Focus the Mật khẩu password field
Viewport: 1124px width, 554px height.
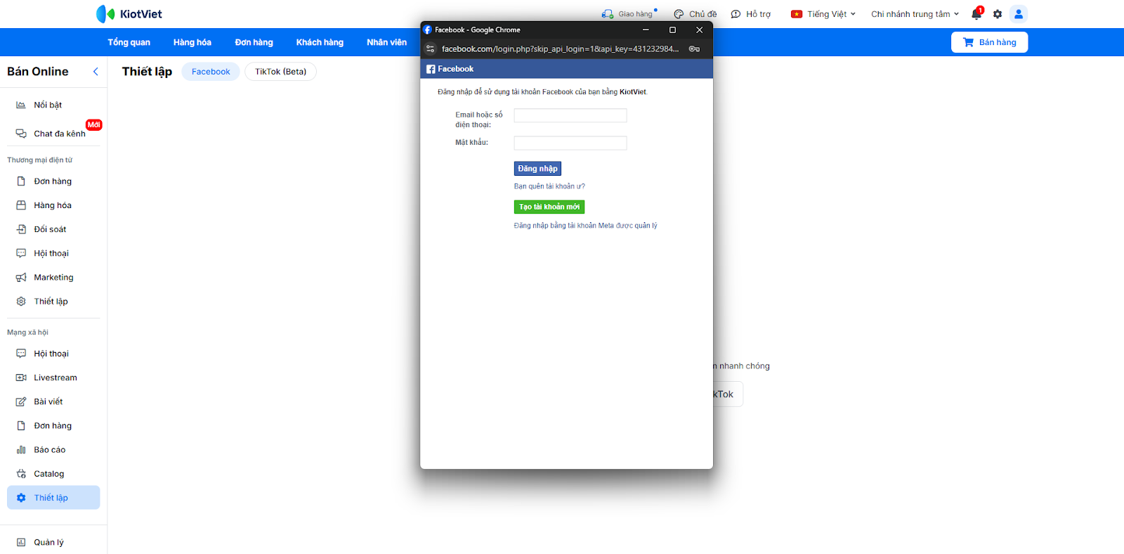click(570, 143)
